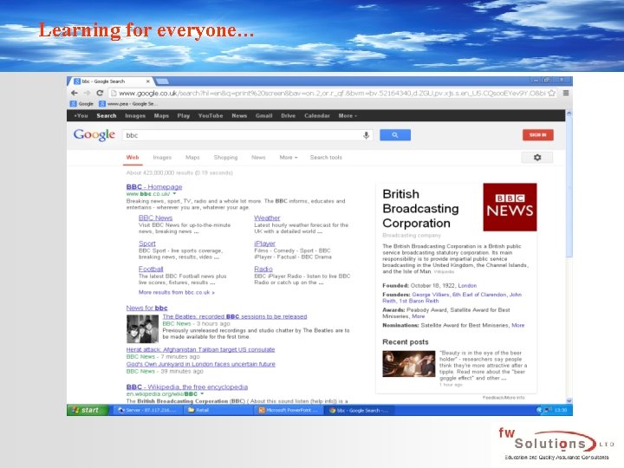624x468 pixels.
Task: Click the Google logo
Action: tap(94, 135)
